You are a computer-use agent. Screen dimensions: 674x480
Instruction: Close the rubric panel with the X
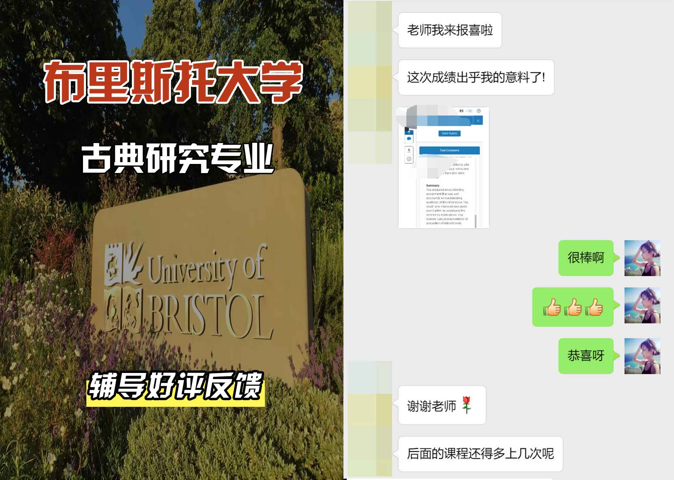pos(478,120)
